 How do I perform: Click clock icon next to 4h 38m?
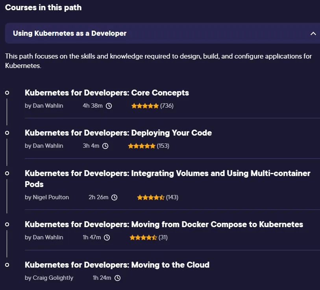[109, 106]
